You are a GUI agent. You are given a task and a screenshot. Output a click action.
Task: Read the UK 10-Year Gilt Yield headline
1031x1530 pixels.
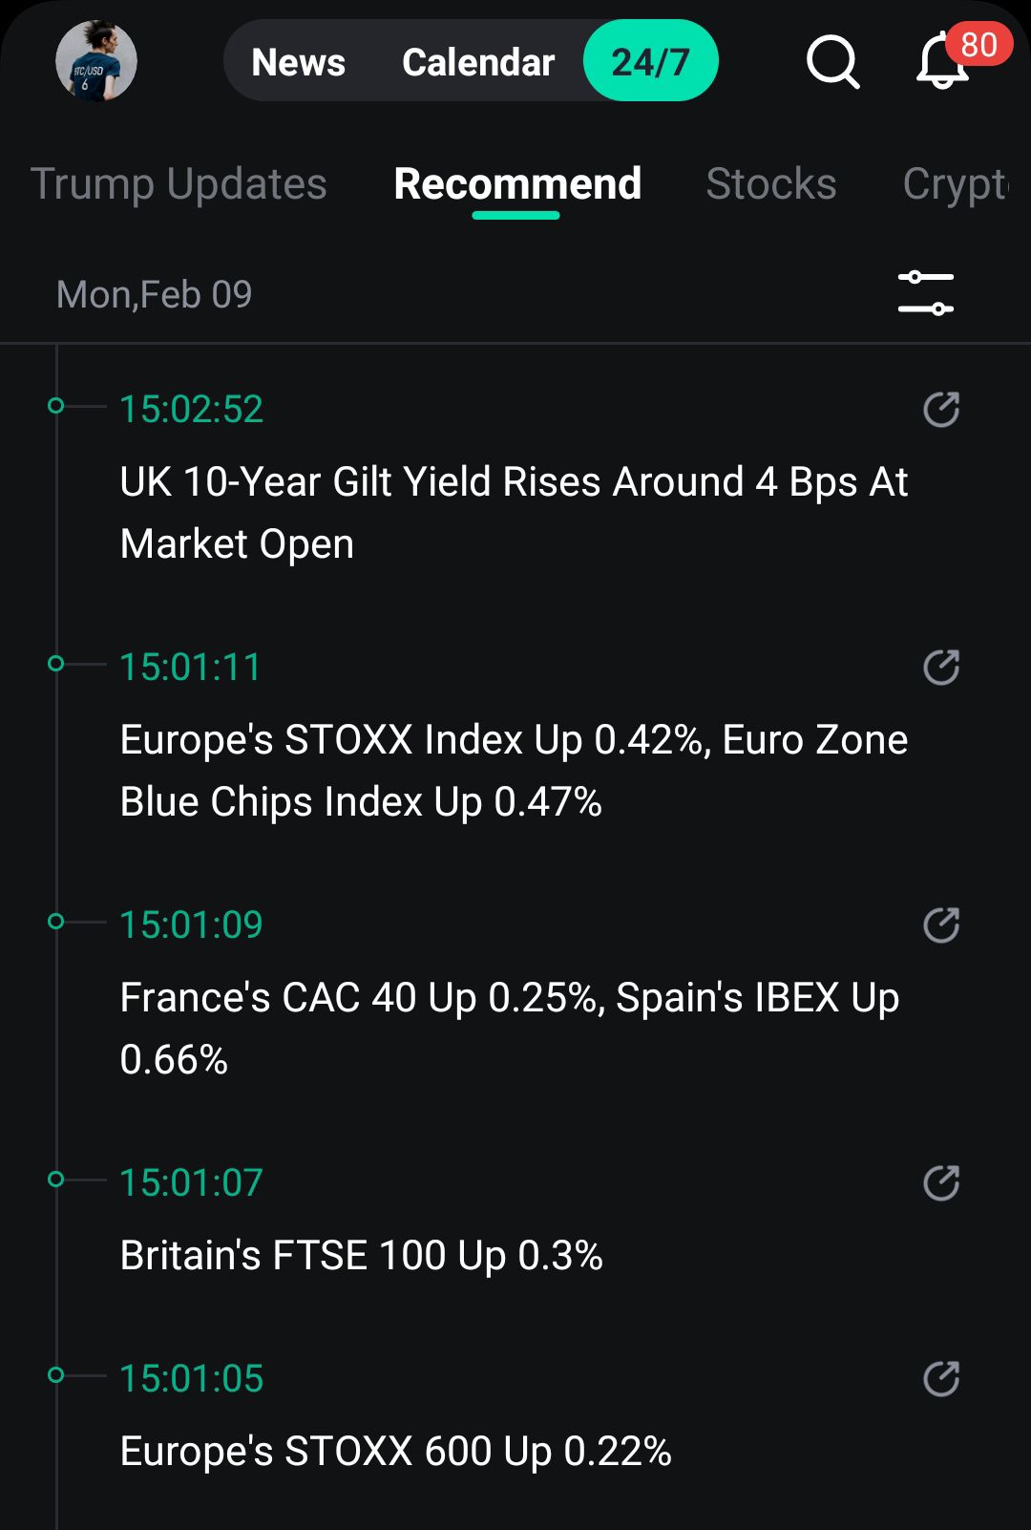click(514, 513)
